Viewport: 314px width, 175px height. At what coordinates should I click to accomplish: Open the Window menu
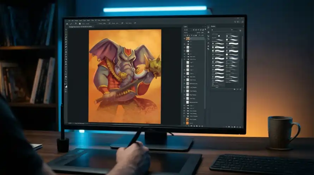103,20
